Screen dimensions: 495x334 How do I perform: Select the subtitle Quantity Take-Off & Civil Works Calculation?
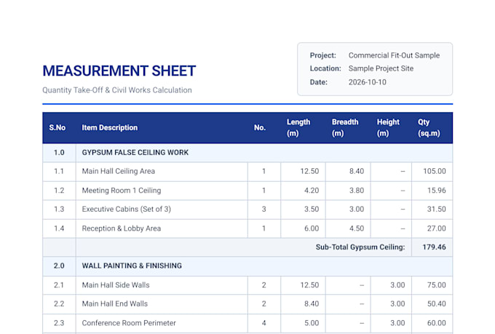click(117, 90)
